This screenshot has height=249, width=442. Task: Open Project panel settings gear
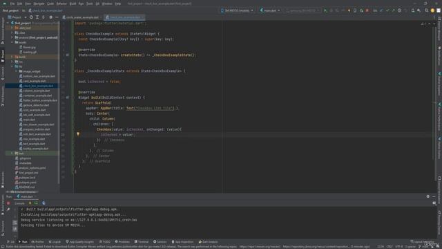50,17
